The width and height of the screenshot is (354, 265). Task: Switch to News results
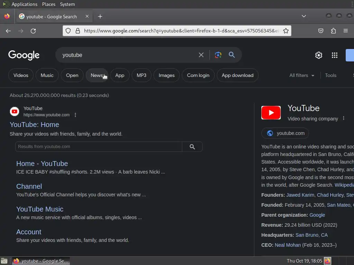(97, 75)
